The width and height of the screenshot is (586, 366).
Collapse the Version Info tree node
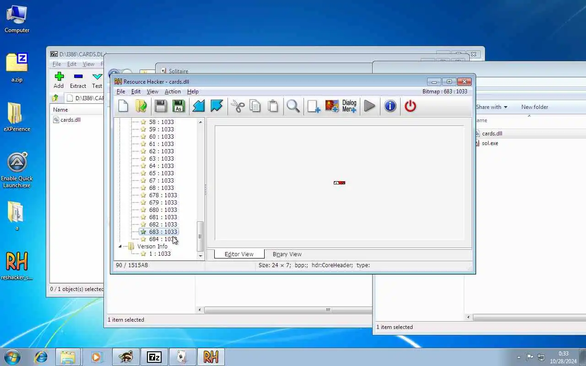[120, 246]
